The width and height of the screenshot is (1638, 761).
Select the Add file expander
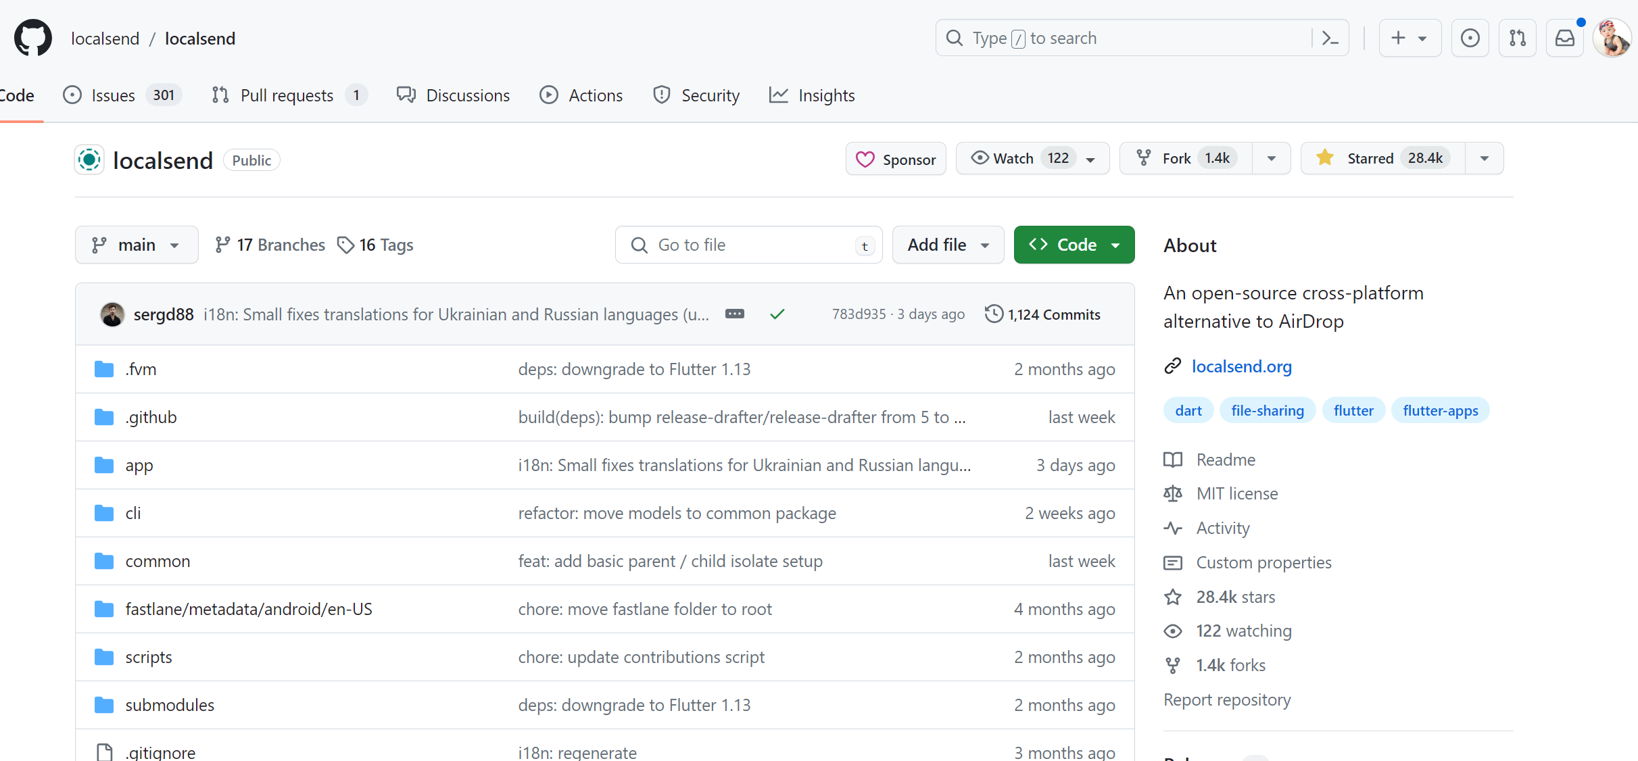pos(986,244)
